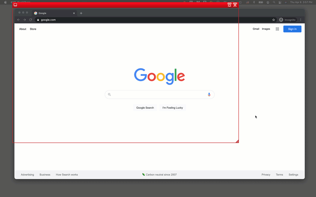Open the Google apps grid
This screenshot has width=316, height=197.
pyautogui.click(x=277, y=29)
